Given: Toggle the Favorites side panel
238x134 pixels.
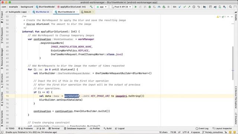Looking at the screenshot, I should [x=2, y=99].
